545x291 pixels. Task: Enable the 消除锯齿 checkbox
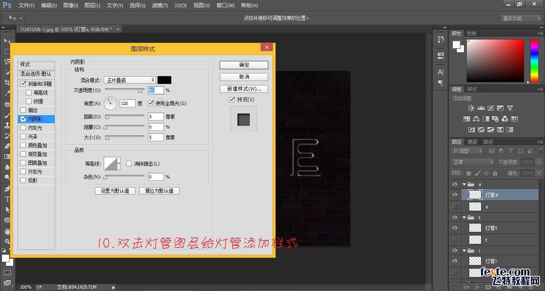coord(129,164)
